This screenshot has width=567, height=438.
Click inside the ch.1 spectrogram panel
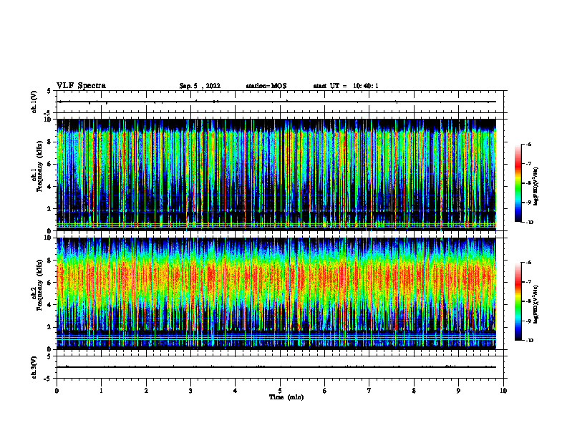[276, 175]
